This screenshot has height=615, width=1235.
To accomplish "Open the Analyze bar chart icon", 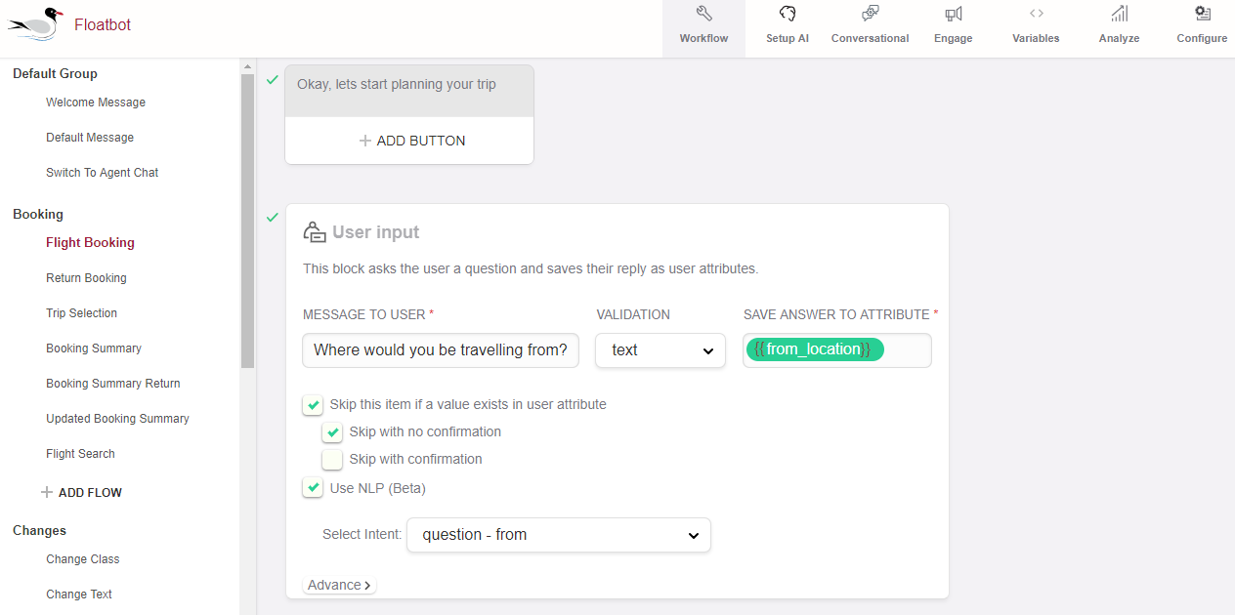I will click(x=1119, y=14).
